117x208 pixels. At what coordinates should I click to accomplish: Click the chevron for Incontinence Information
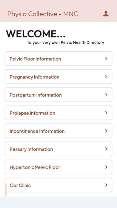click(x=106, y=131)
